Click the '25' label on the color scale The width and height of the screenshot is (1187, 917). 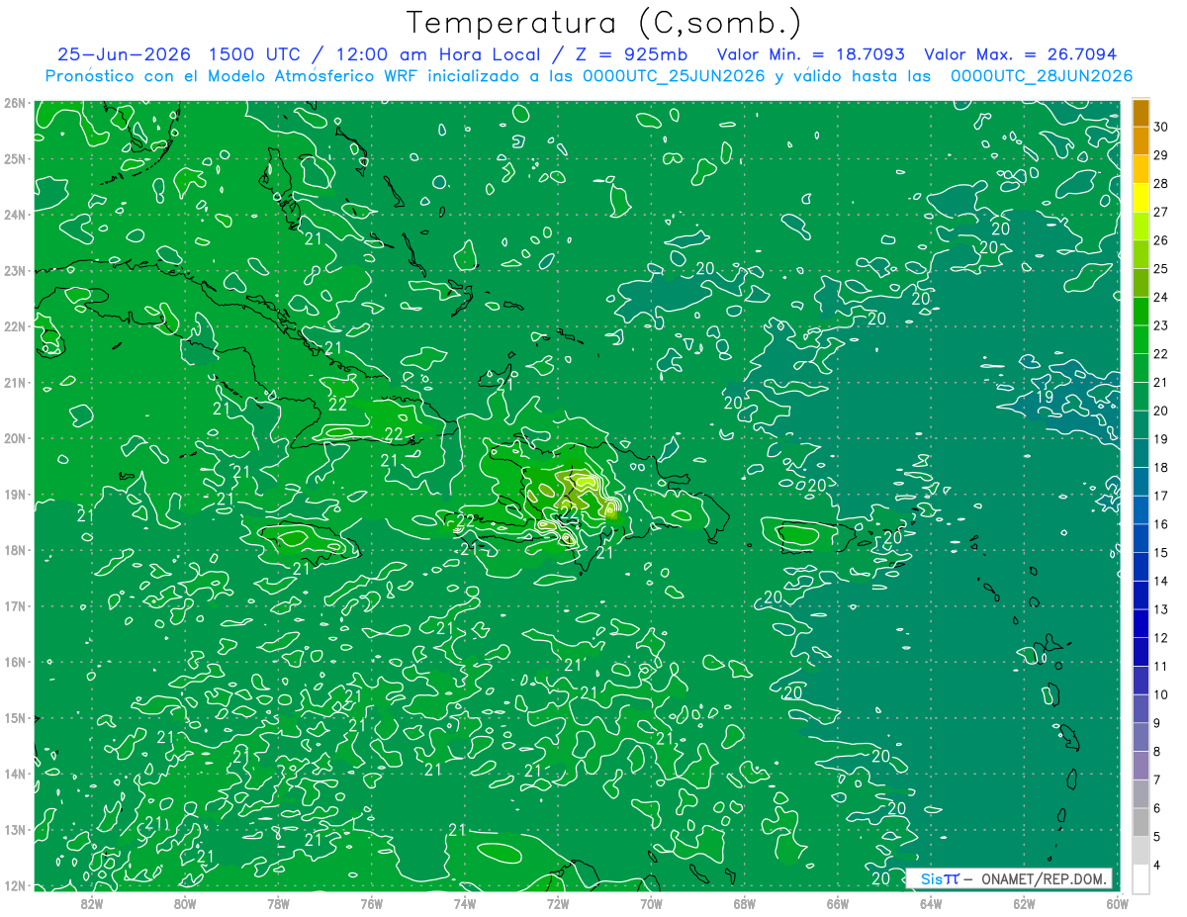pyautogui.click(x=1160, y=268)
